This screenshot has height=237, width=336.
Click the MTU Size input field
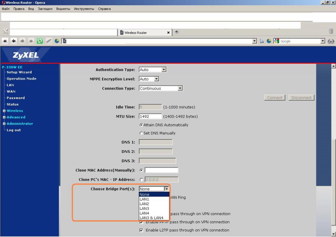(x=150, y=116)
